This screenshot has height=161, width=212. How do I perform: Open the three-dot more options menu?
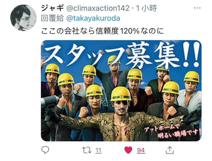tap(197, 8)
